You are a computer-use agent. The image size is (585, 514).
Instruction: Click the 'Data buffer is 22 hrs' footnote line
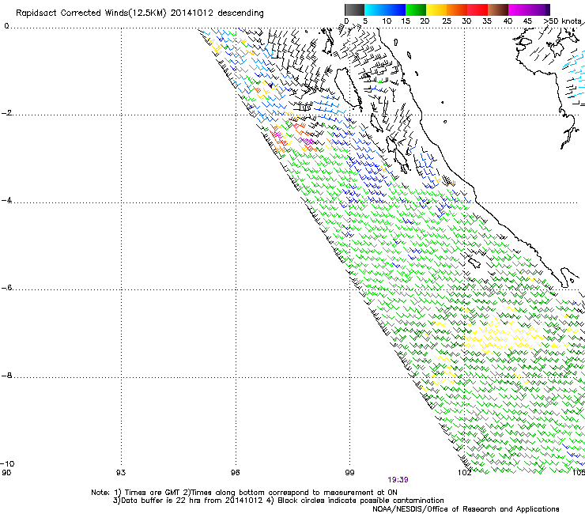(x=278, y=501)
